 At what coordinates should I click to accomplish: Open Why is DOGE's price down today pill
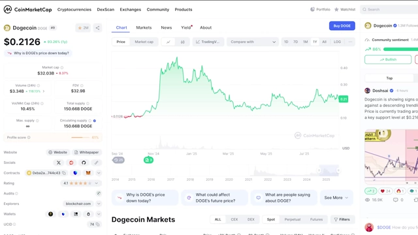[38, 54]
